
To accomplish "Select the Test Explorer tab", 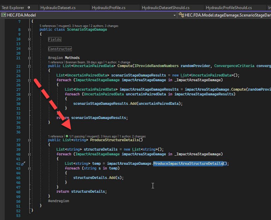I will [x=13, y=7].
